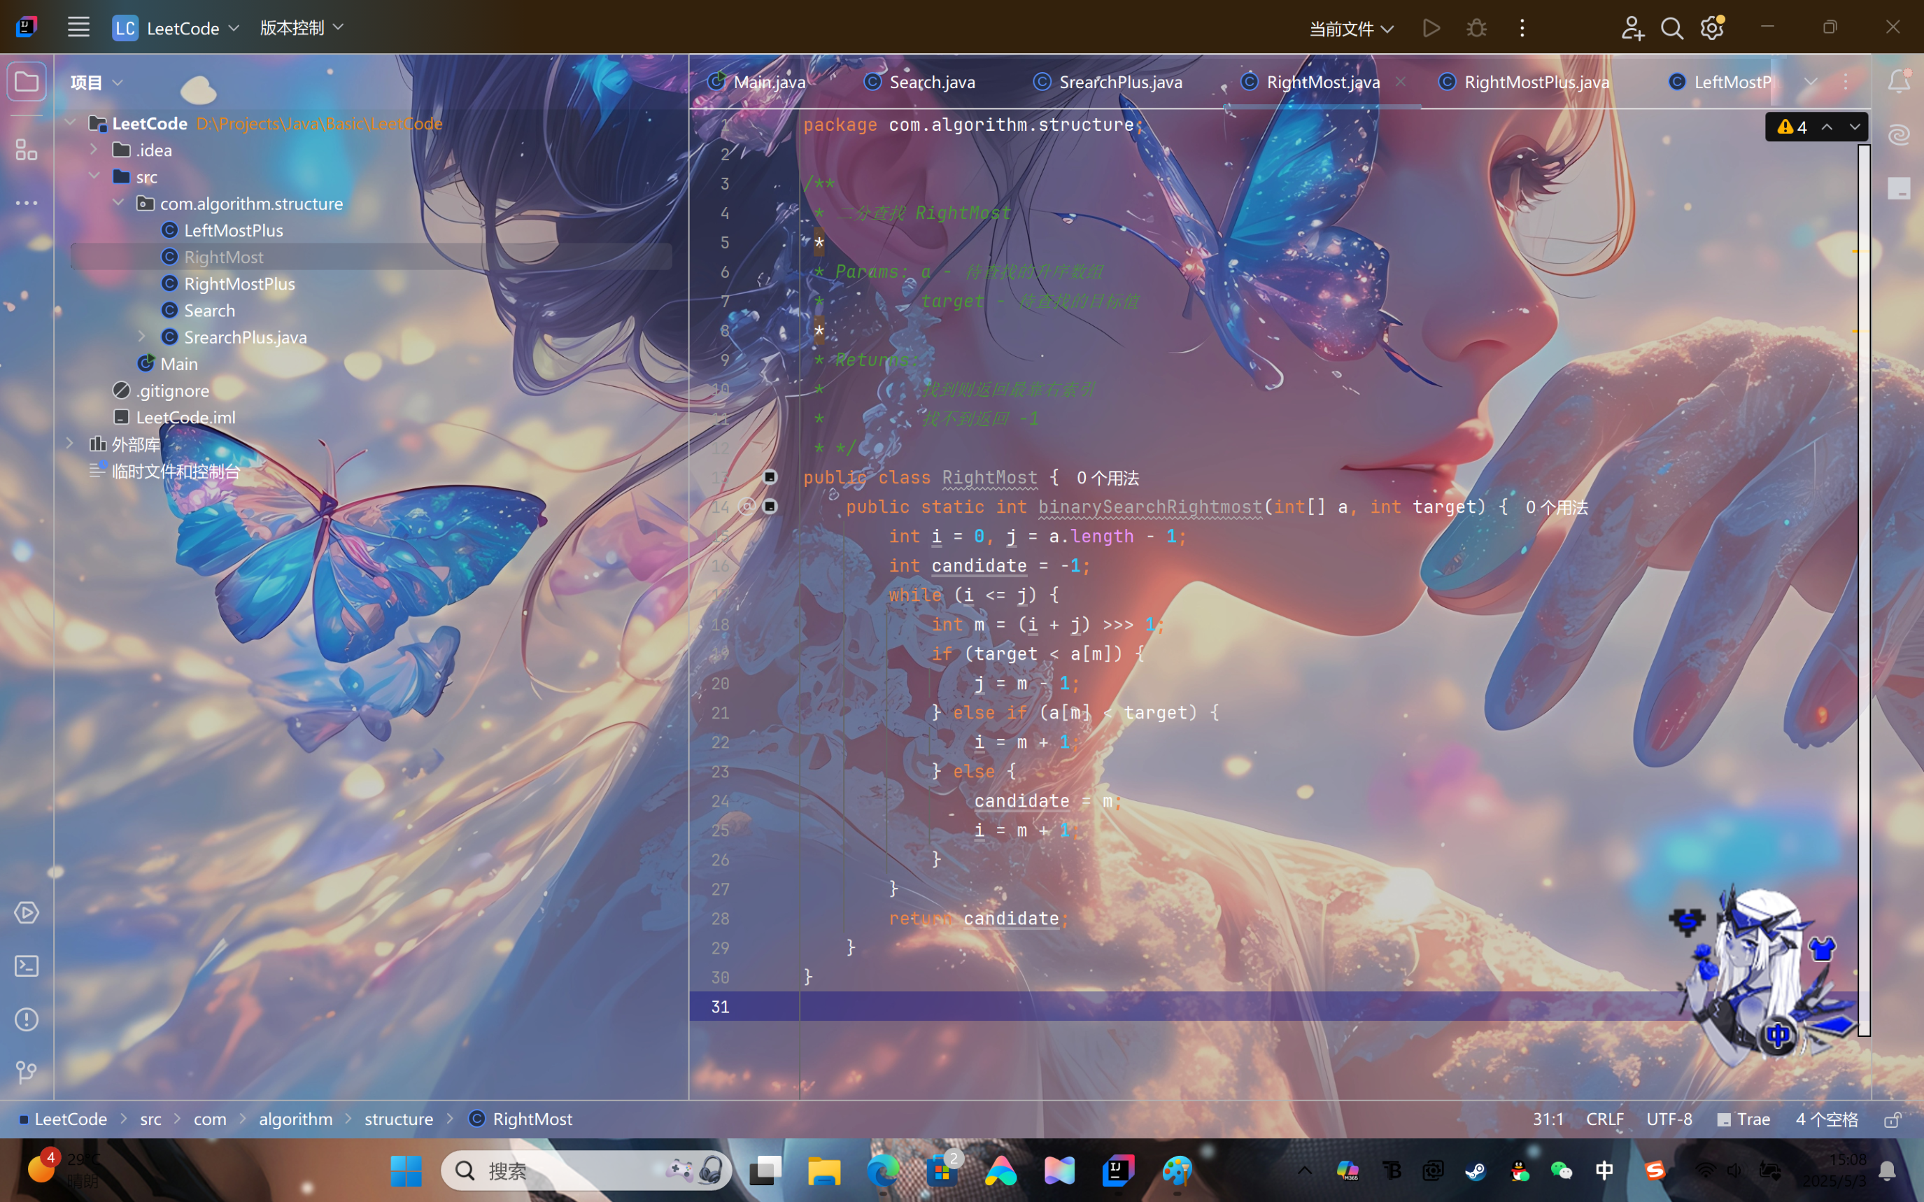1924x1202 pixels.
Task: Open Search Everywhere magnifier
Action: tap(1672, 28)
